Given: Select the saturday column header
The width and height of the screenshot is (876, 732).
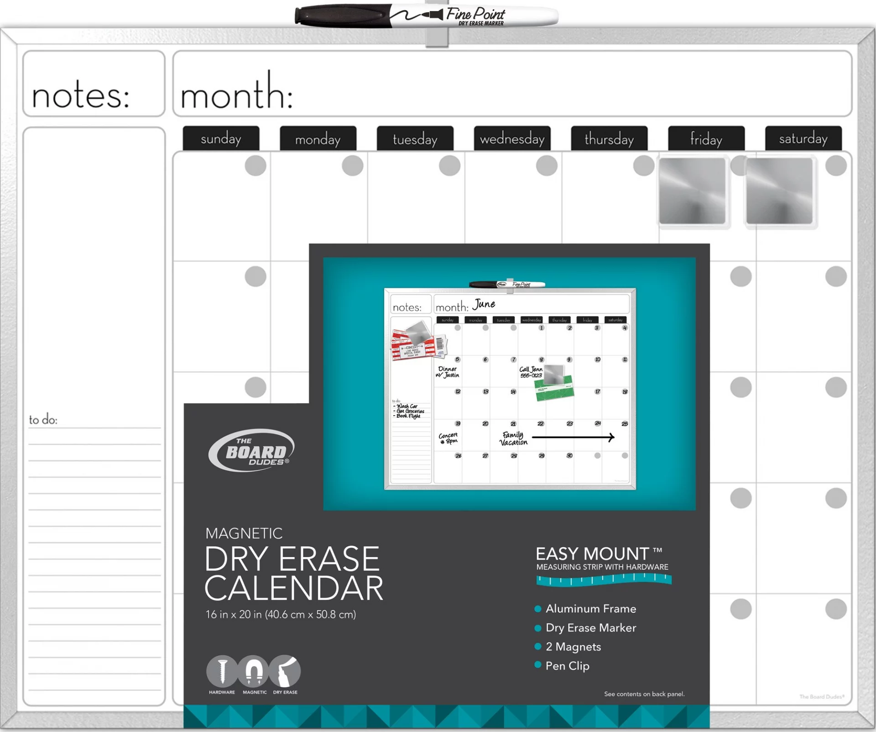Looking at the screenshot, I should click(803, 138).
